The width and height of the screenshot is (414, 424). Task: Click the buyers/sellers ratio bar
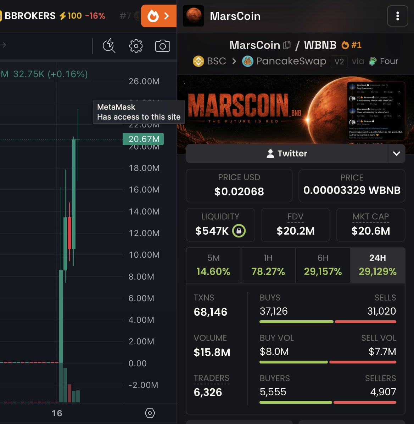click(328, 402)
